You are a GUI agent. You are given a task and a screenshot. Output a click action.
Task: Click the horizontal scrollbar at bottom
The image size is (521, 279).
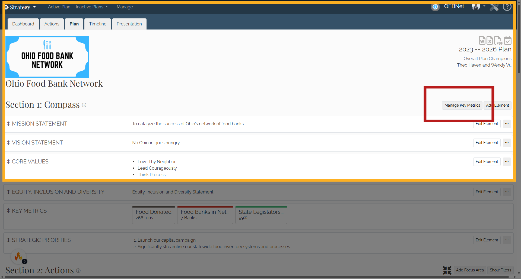[256, 277]
